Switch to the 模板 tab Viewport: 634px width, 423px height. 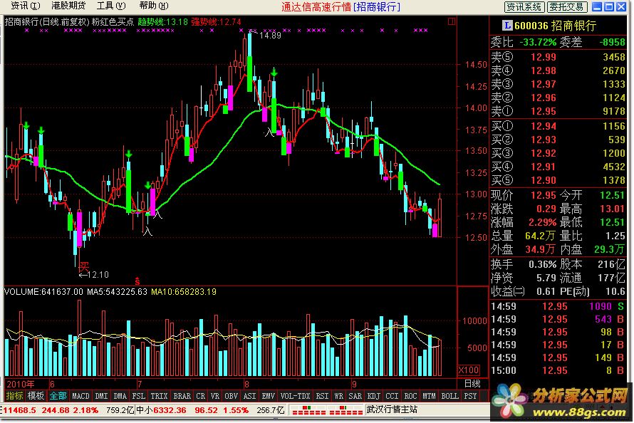[x=36, y=397]
